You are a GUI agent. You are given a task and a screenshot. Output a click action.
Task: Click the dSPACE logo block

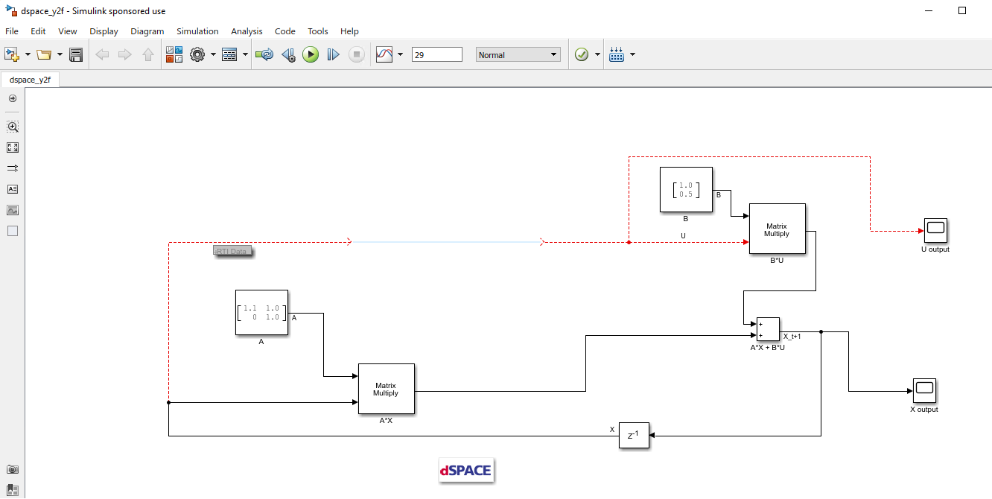click(465, 470)
